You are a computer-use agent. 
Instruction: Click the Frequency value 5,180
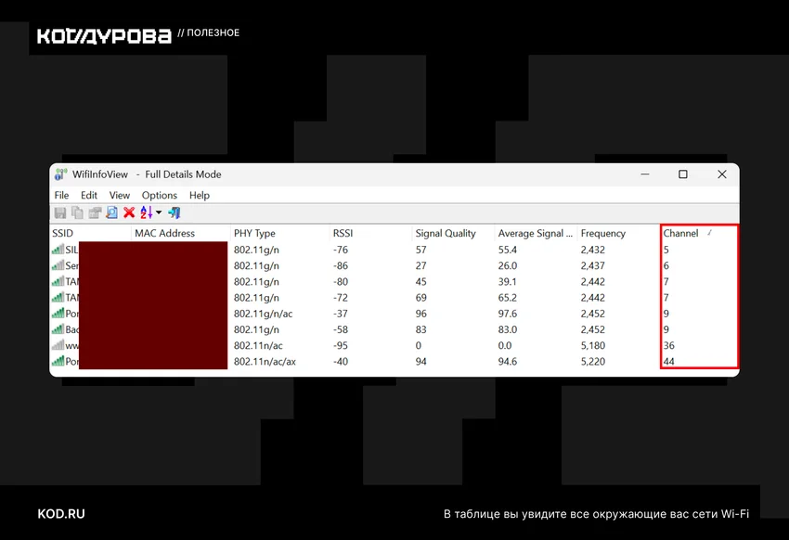[593, 345]
